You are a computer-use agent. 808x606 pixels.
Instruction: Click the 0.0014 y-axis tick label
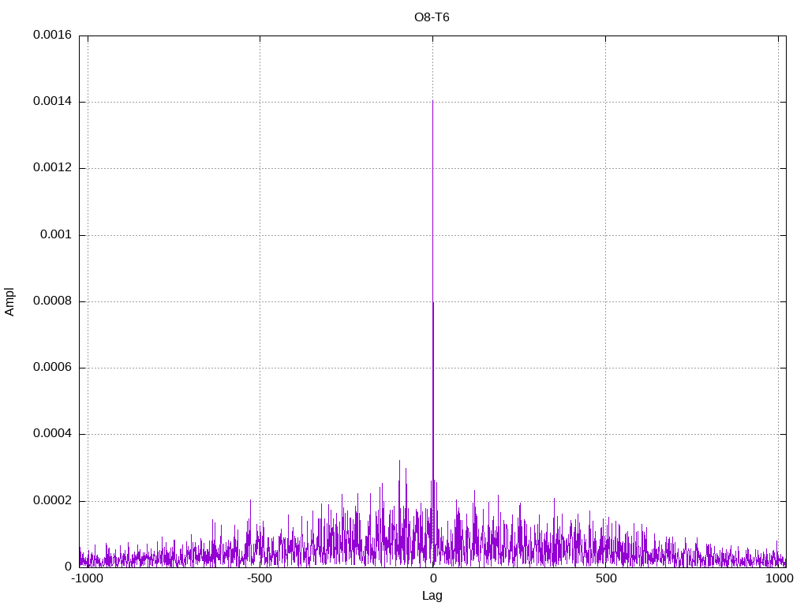pyautogui.click(x=52, y=102)
